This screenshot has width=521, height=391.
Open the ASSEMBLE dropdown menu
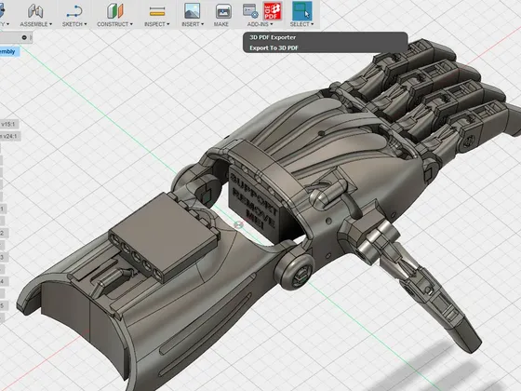click(36, 24)
